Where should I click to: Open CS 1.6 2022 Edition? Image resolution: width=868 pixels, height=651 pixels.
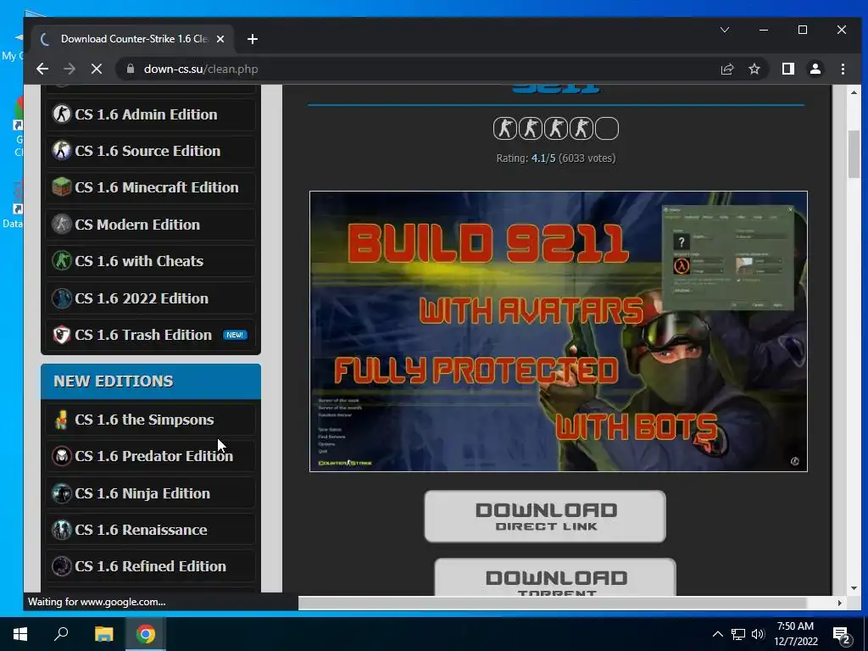click(150, 298)
